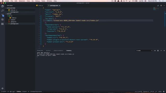Click the AirPlay display icon in menu bar

(x=130, y=1)
